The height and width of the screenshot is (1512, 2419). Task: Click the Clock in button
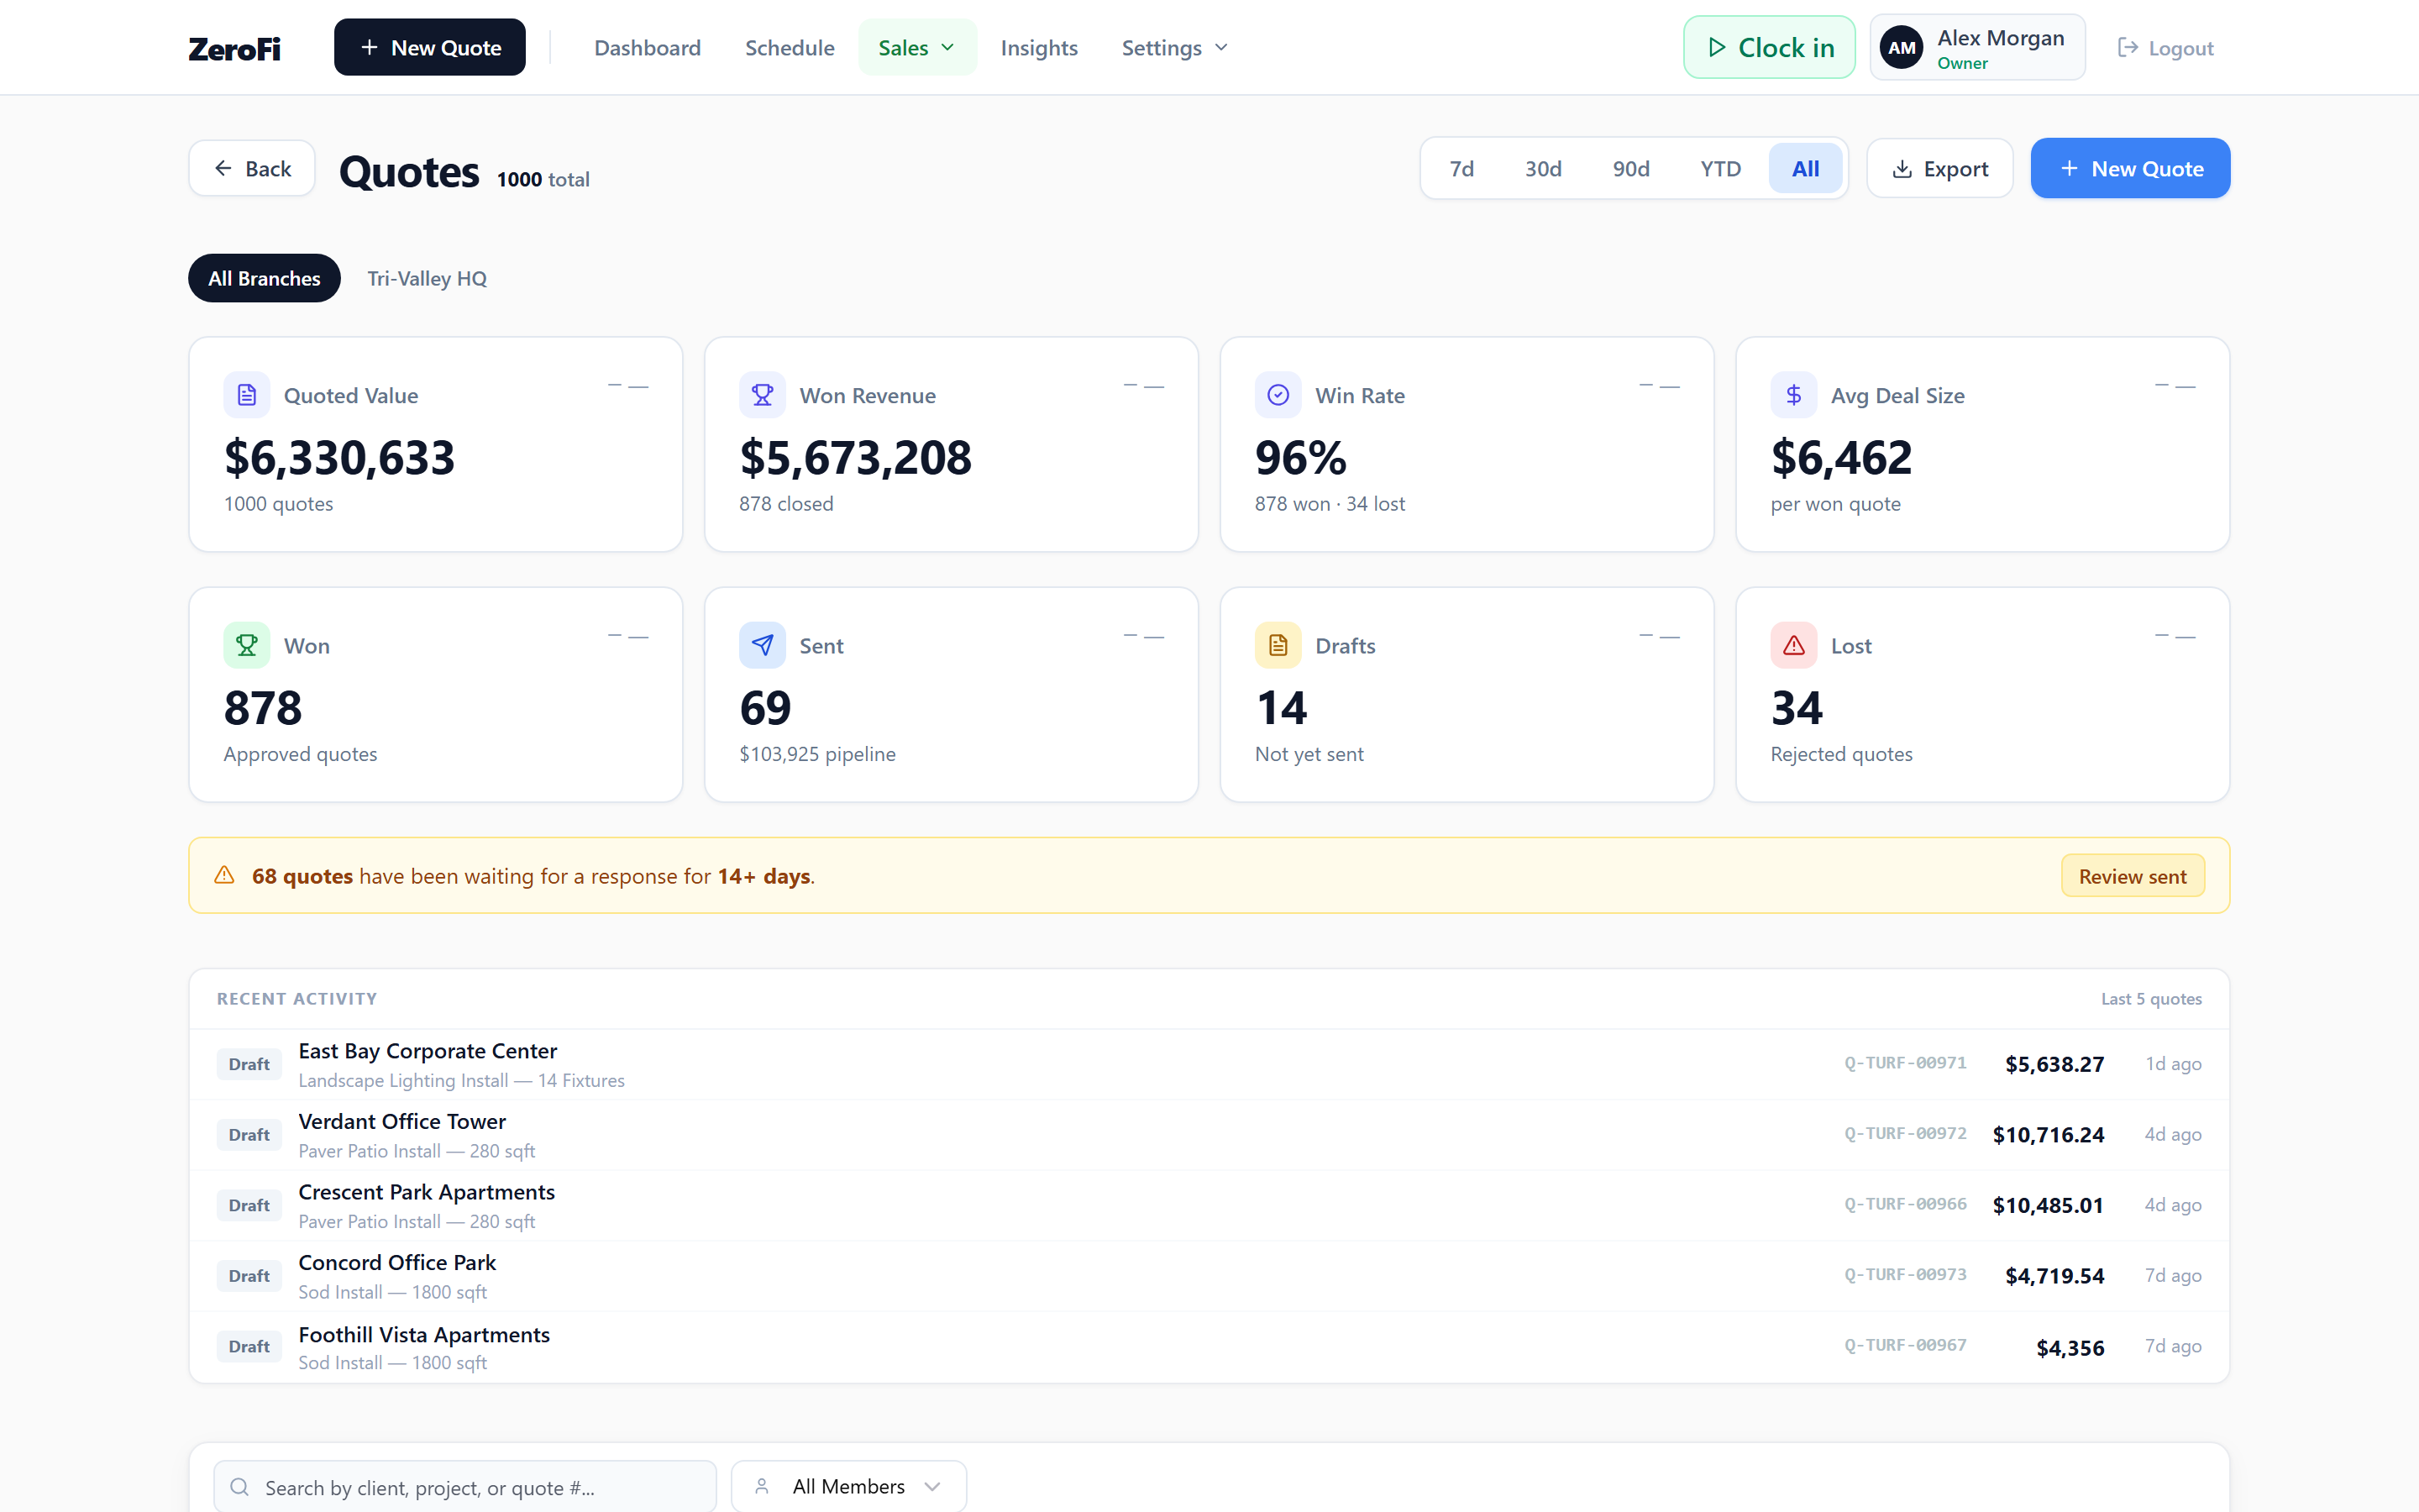pos(1769,47)
